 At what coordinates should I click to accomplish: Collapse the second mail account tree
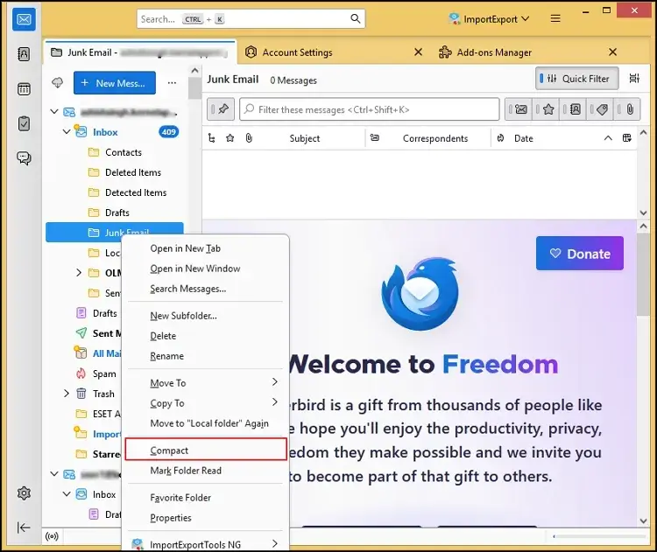[x=54, y=474]
